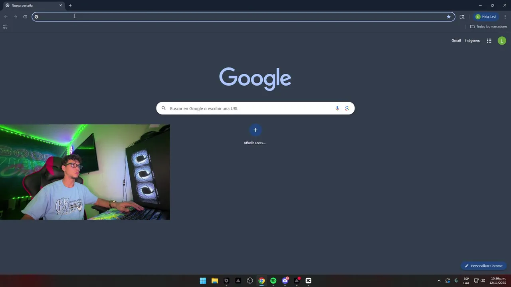Click Personalizar Chrome button
This screenshot has width=511, height=287.
pos(484,266)
